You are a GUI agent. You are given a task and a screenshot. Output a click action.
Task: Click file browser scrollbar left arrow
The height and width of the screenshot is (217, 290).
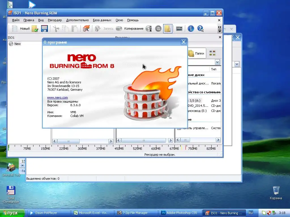coord(178,140)
